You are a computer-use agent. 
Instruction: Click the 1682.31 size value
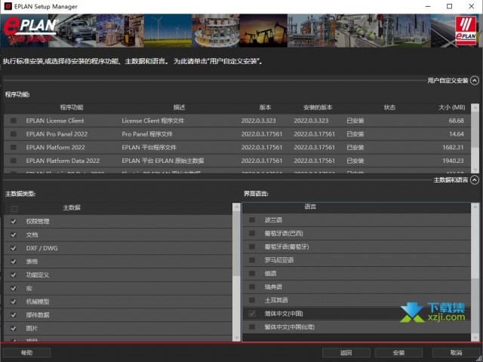coord(453,147)
